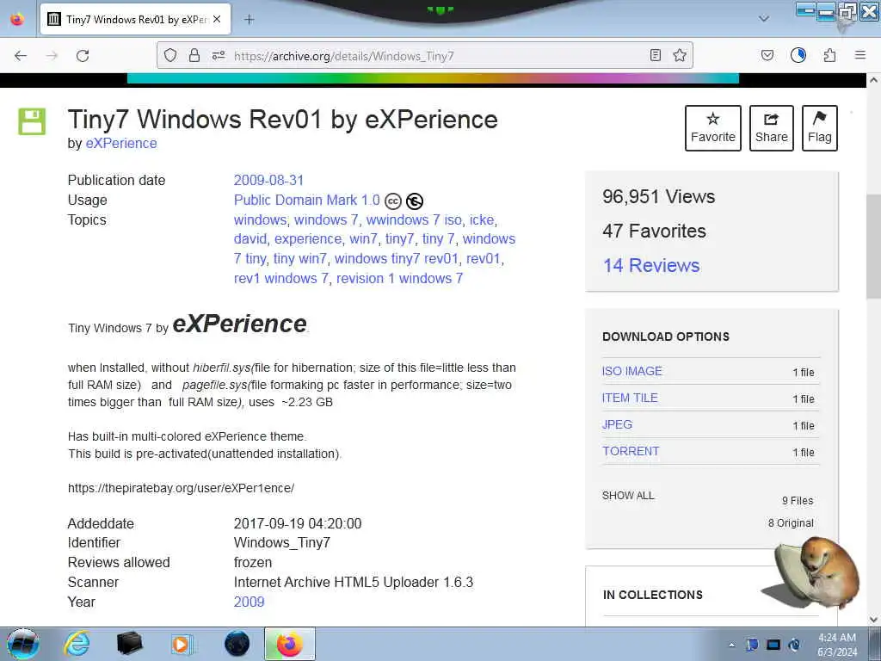Click the page vertical scrollbar thumb
The image size is (881, 661).
[873, 248]
